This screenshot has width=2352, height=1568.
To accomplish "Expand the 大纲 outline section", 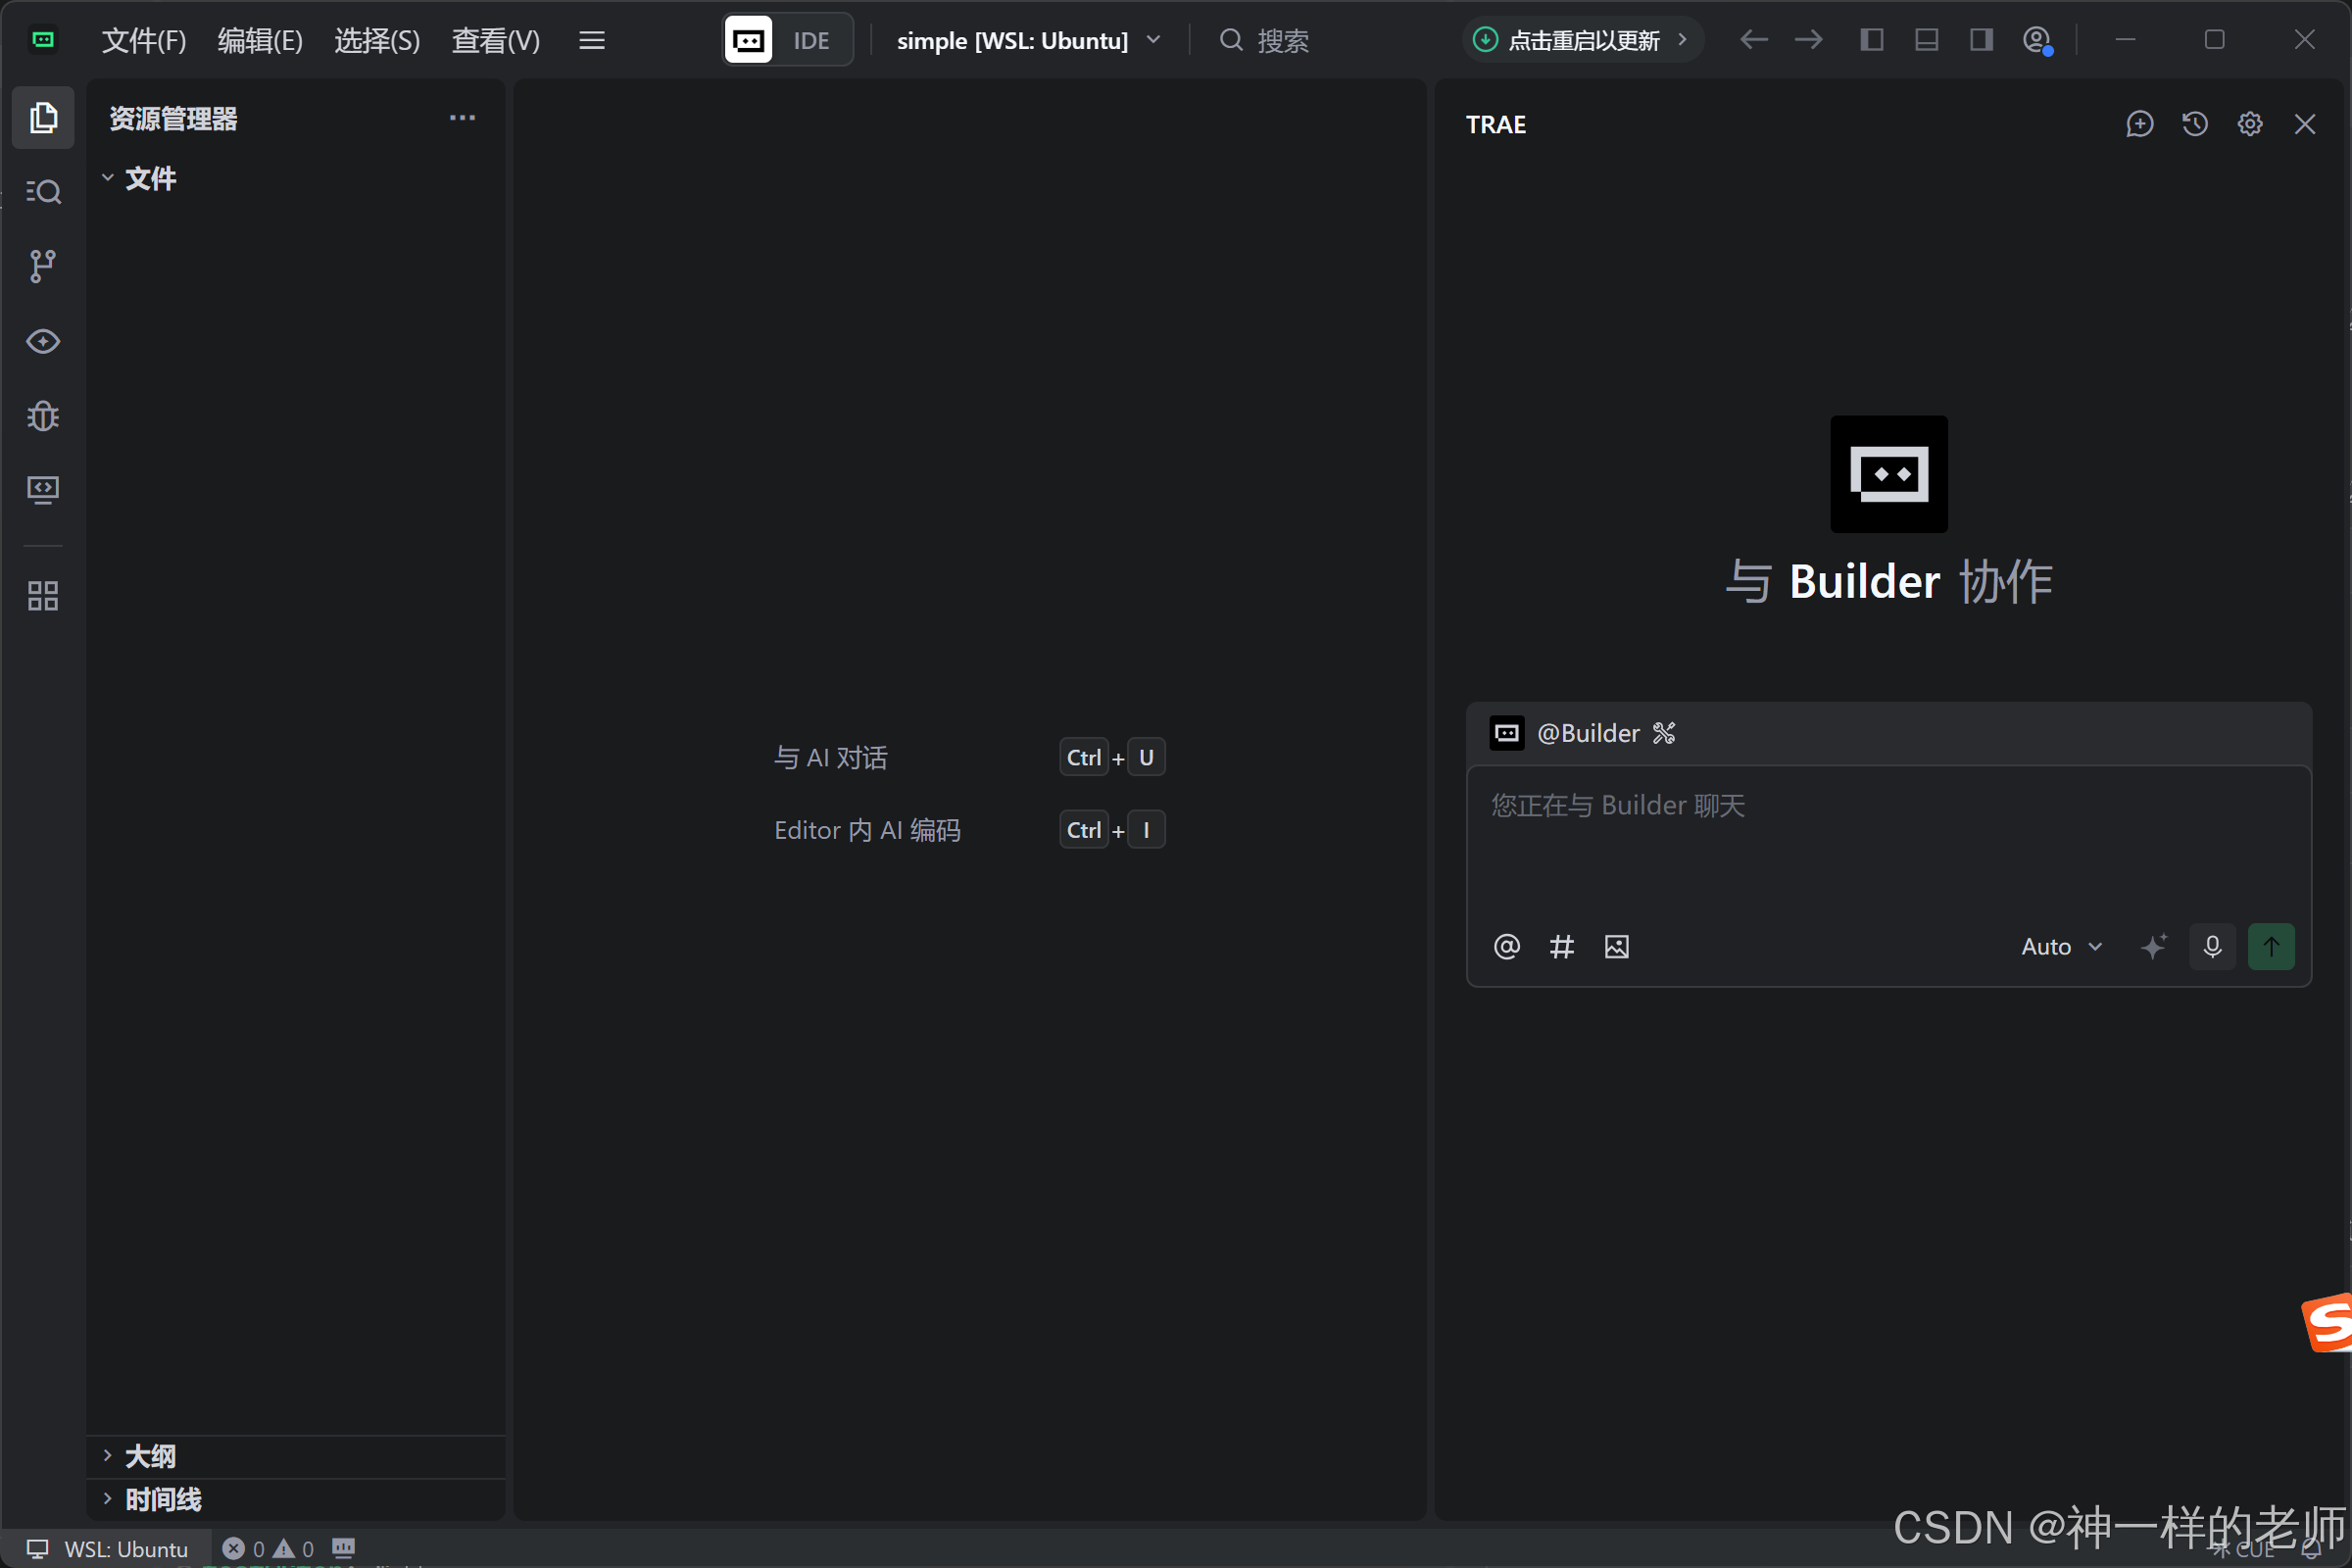I will pyautogui.click(x=150, y=1456).
